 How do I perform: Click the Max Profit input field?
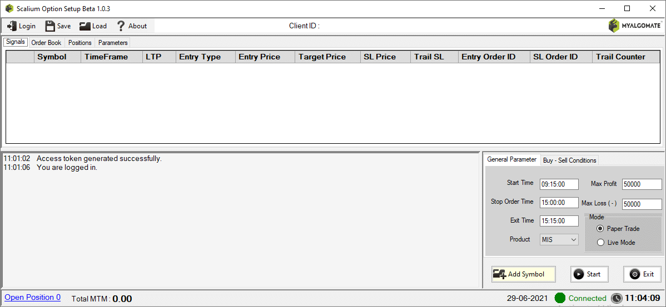pyautogui.click(x=642, y=184)
